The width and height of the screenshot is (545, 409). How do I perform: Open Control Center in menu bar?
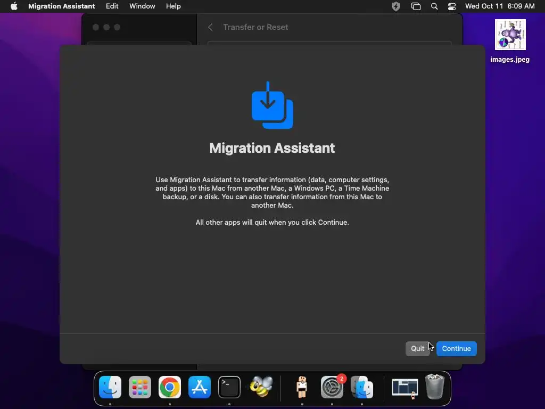[x=451, y=6]
